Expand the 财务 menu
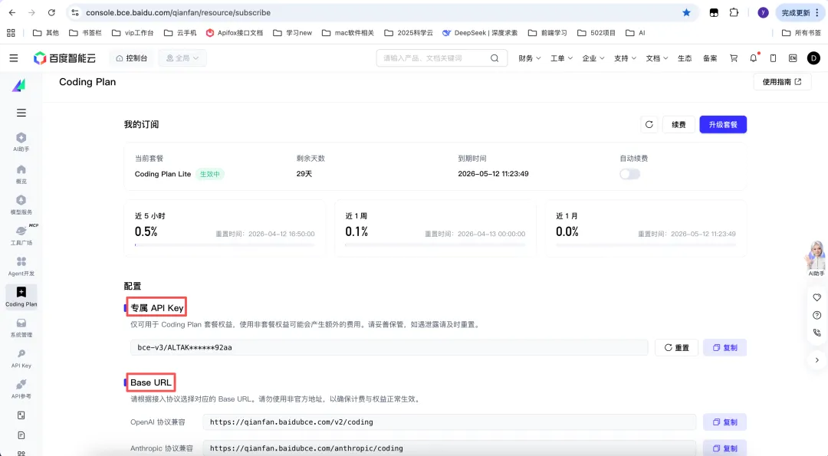The image size is (828, 456). (x=530, y=58)
